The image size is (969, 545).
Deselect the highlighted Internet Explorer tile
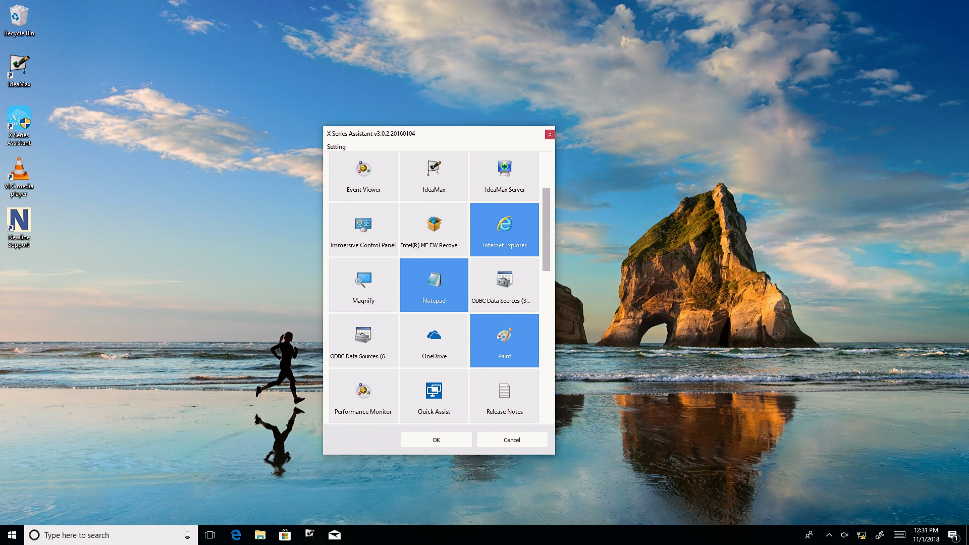[505, 230]
